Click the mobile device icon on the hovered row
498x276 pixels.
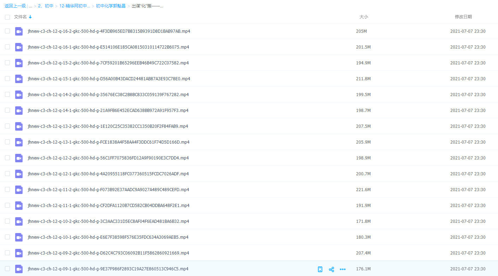[320, 269]
